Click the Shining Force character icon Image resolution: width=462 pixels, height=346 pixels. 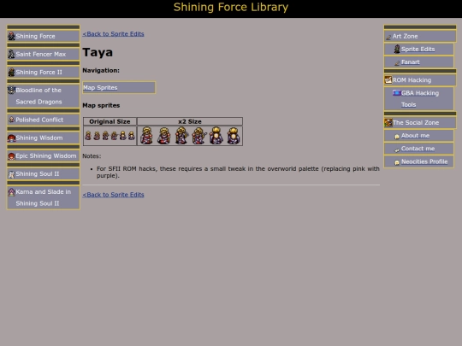(11, 36)
